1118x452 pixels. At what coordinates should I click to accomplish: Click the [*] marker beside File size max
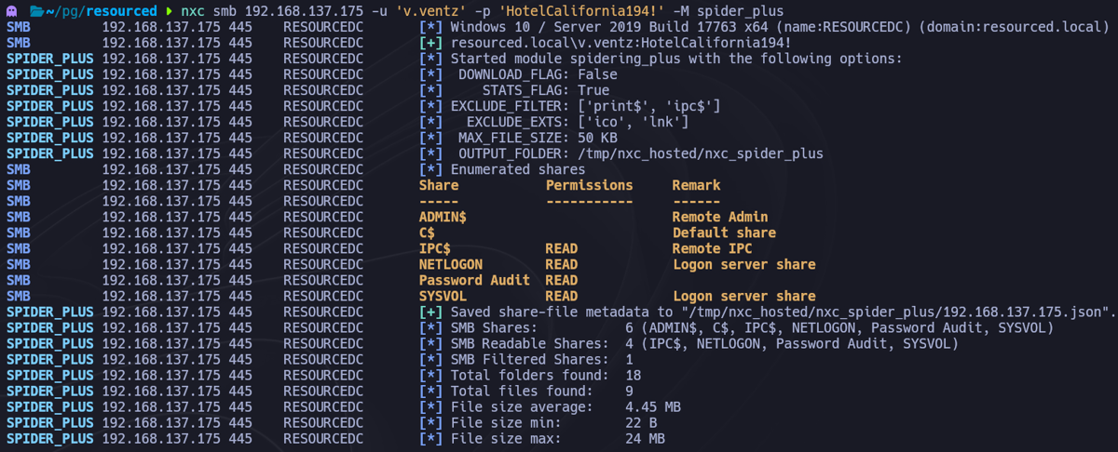[x=430, y=438]
